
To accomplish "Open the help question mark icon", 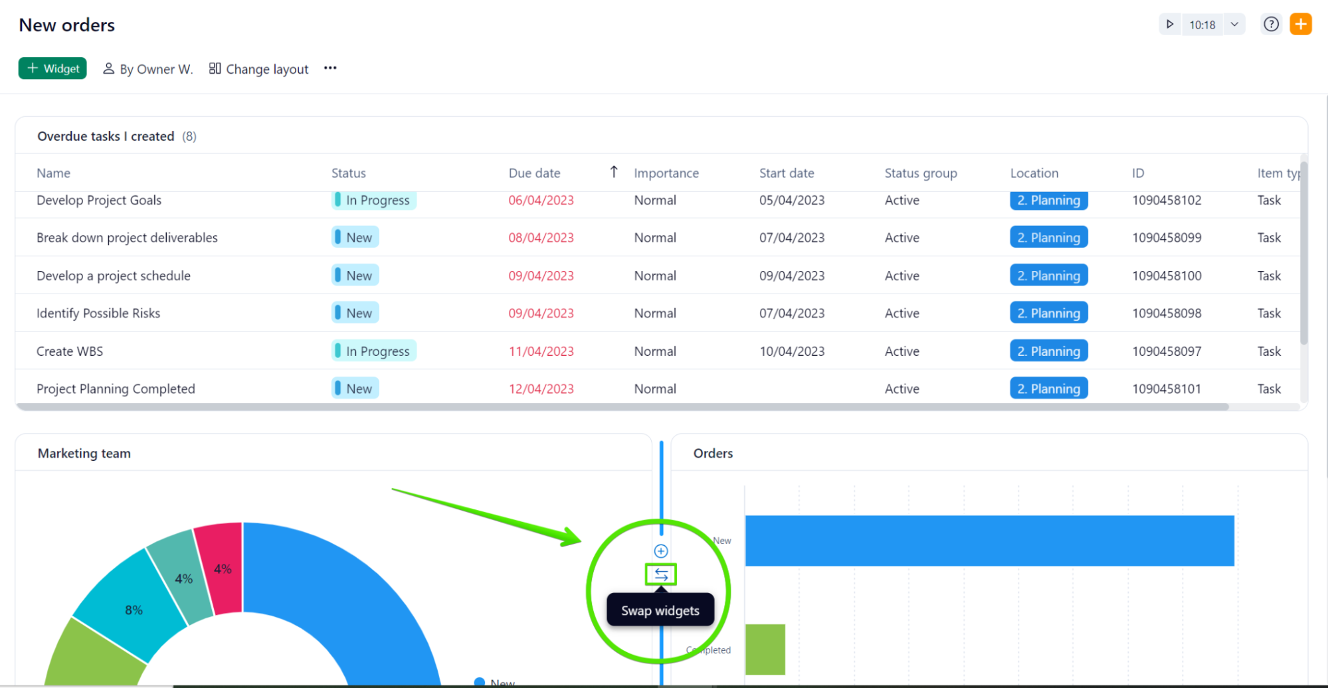I will pos(1271,25).
